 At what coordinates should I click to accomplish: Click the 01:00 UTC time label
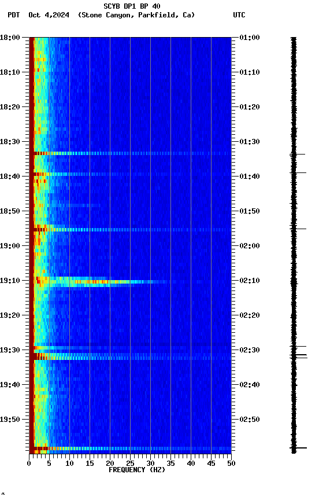(x=250, y=37)
